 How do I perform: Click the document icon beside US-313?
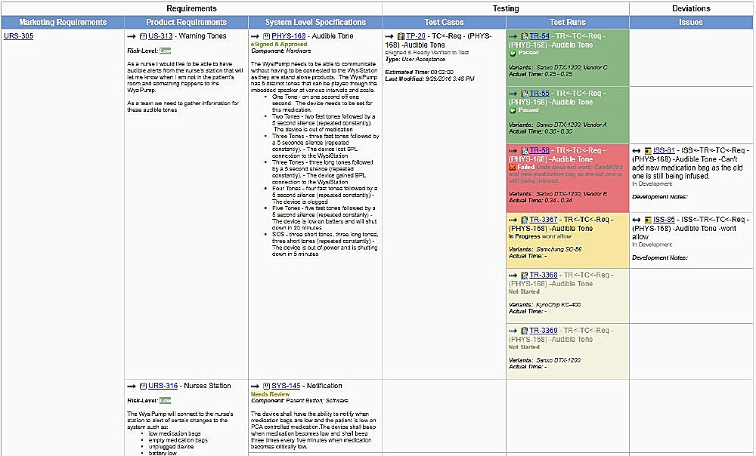(141, 36)
